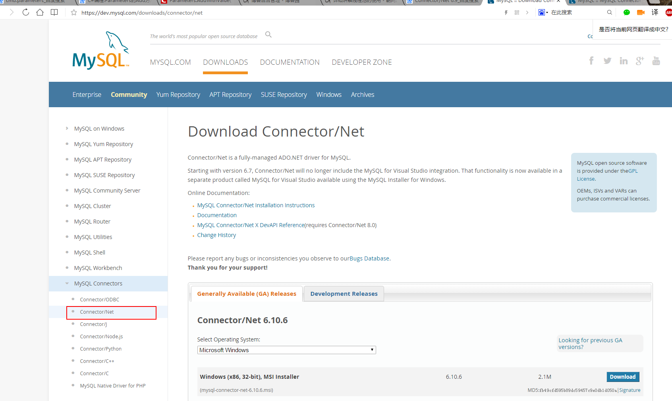Open the Select Operating System dropdown

click(286, 350)
